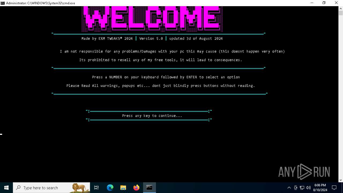Screen dimensions: 343x193
Task: Click the 'Administrator: C:\WINDOWS\System32\cmd.exe' title text
Action: (x=40, y=3)
